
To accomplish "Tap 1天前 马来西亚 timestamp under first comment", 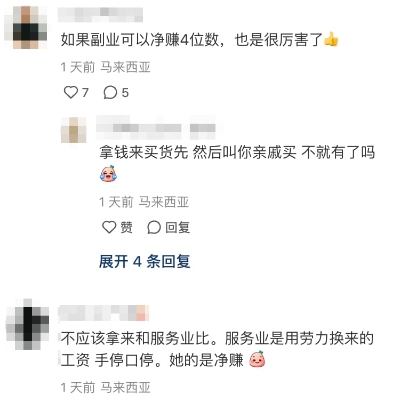I will click(106, 67).
